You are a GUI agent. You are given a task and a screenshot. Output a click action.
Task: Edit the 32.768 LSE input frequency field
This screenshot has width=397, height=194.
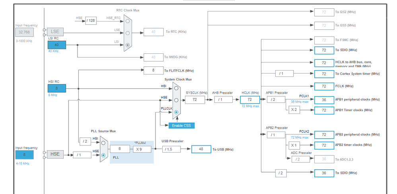point(24,32)
